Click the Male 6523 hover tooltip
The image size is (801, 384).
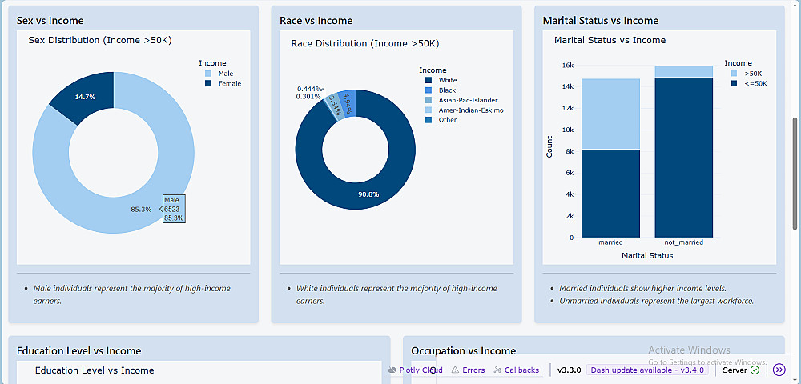(174, 209)
